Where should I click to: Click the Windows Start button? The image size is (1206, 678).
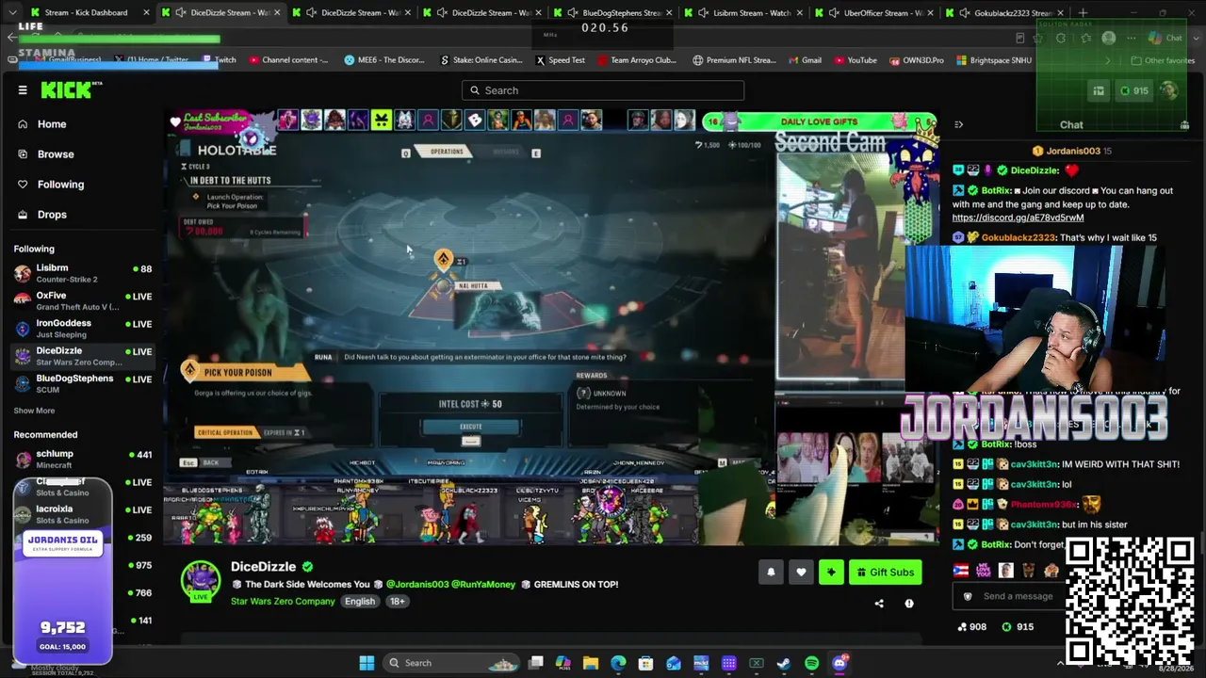tap(367, 663)
